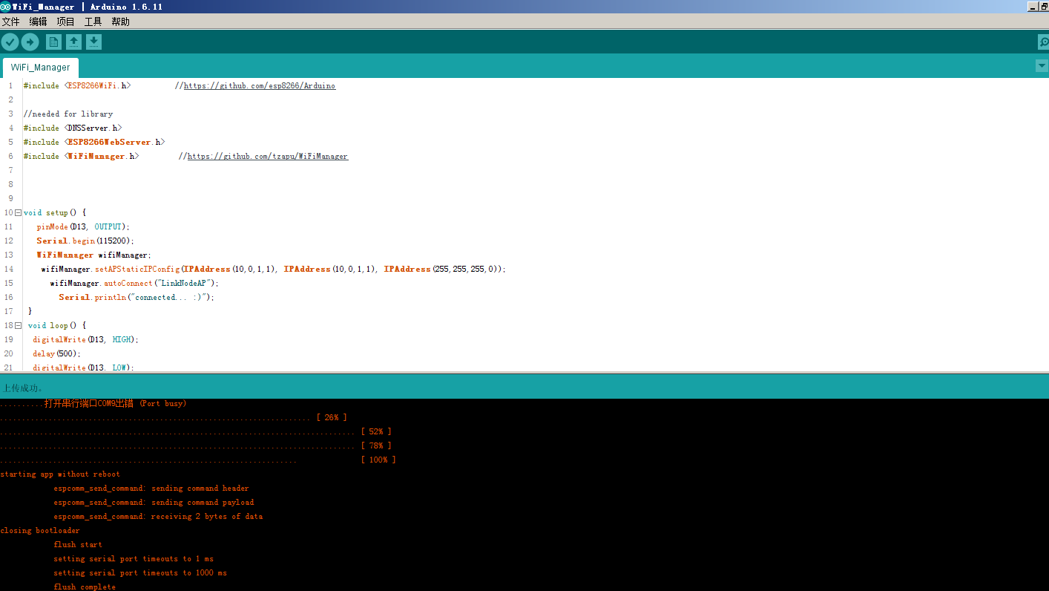Click the autoConnect("LinkNodeAP") line

135,284
